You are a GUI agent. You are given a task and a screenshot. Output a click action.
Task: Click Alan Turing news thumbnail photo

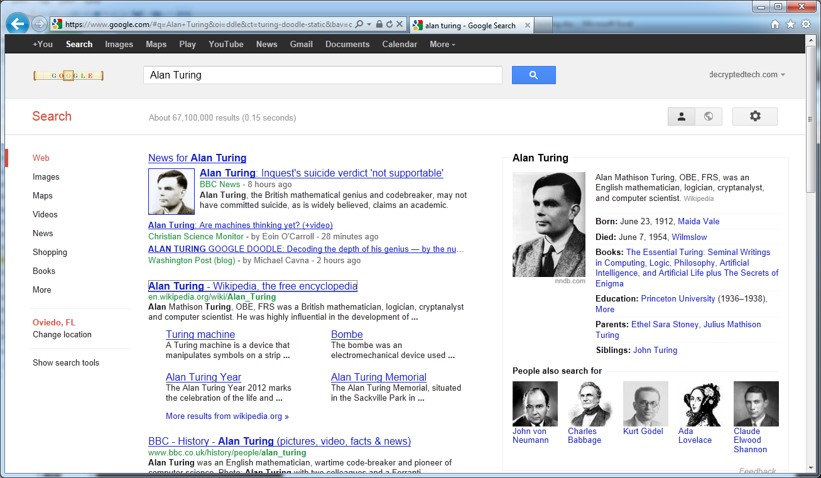point(171,192)
